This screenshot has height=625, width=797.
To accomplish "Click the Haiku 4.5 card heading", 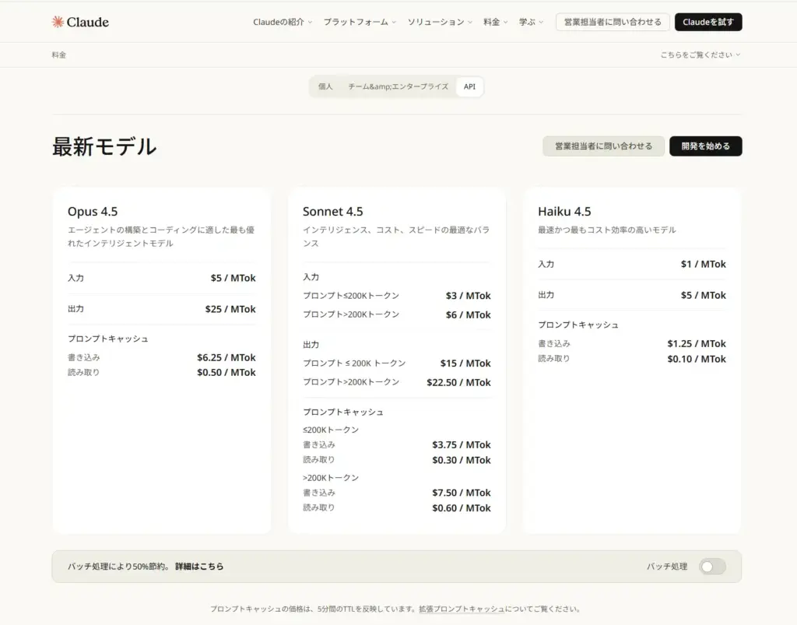I will pos(564,212).
